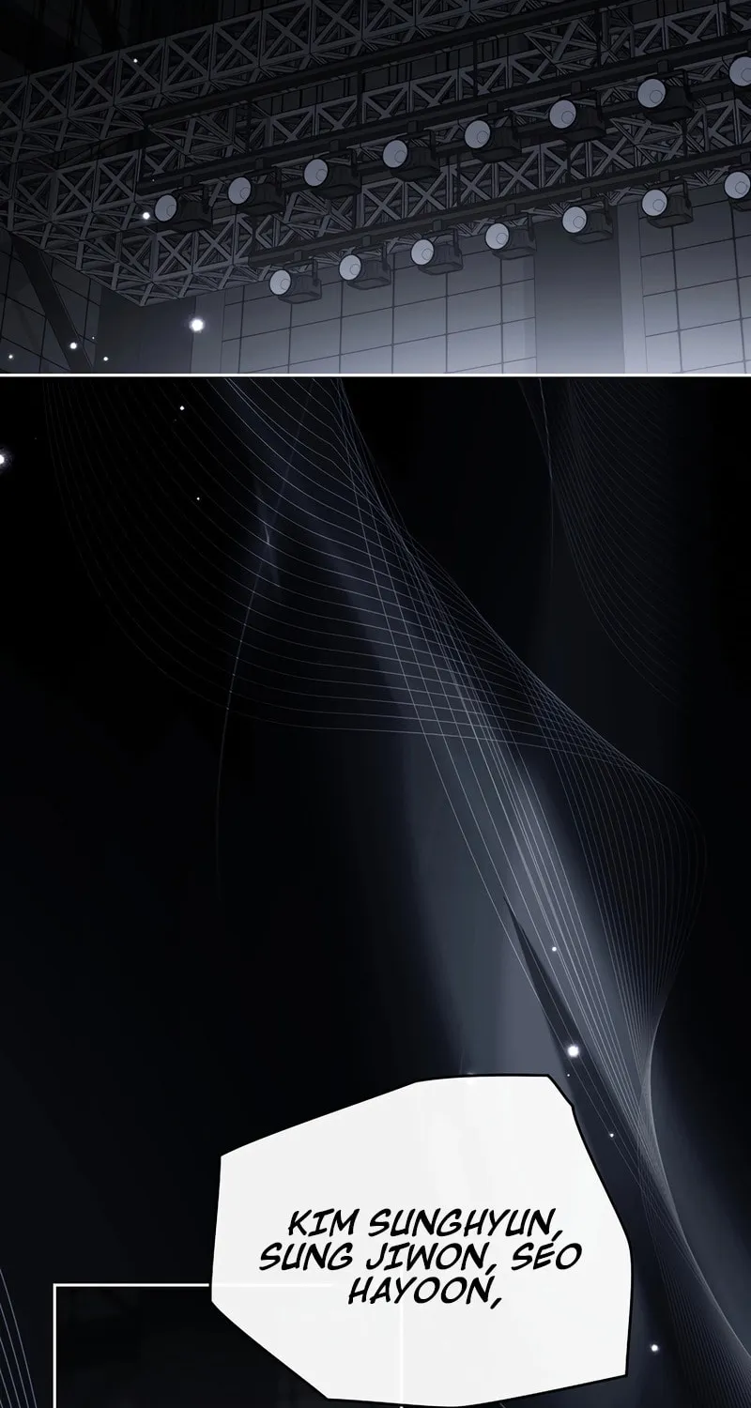
Task: Click the tiny light dot near the top of the dark panel
Action: [x=181, y=408]
